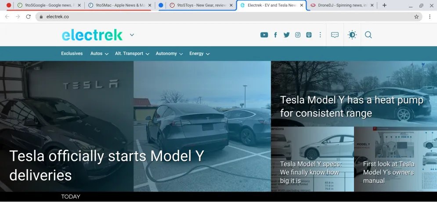Open Electrek Twitter profile icon
This screenshot has height=202, width=437.
pyautogui.click(x=286, y=35)
